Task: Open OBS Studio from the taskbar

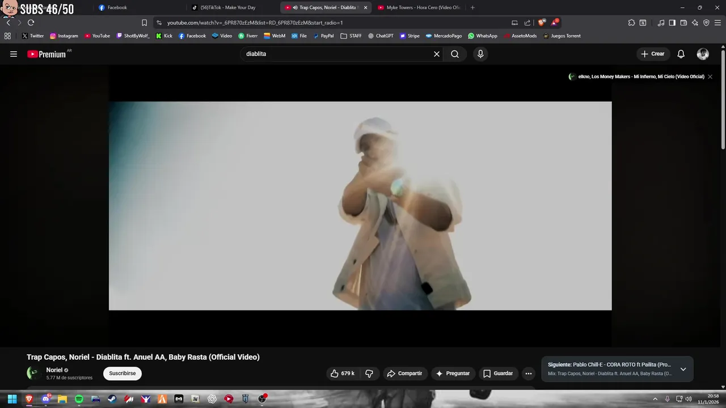Action: (262, 399)
